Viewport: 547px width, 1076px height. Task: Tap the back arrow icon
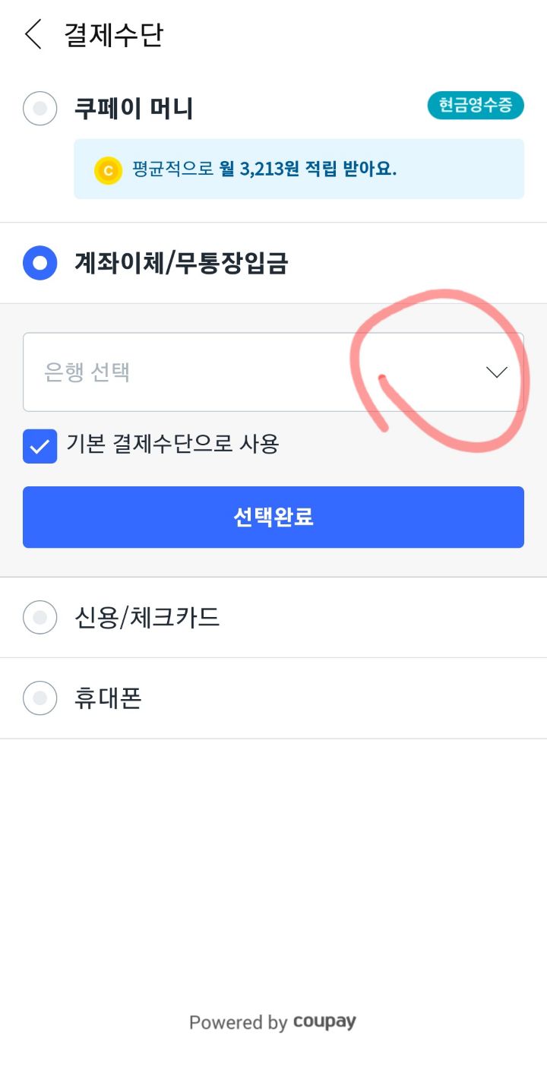[33, 35]
